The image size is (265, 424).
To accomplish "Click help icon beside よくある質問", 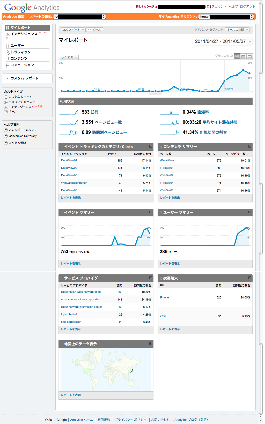I will [x=6, y=143].
